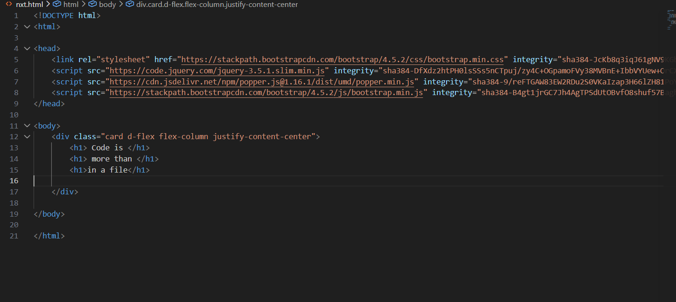
Task: Click line number 16 in the gutter
Action: [14, 181]
